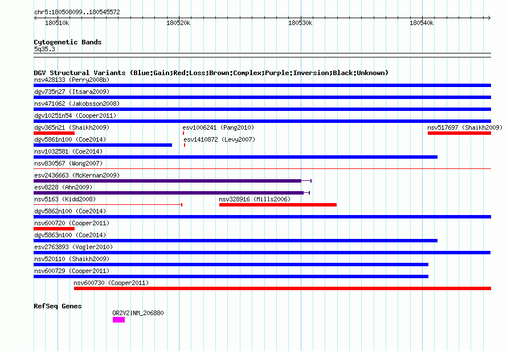Click the 180510k ruler label

pos(57,23)
